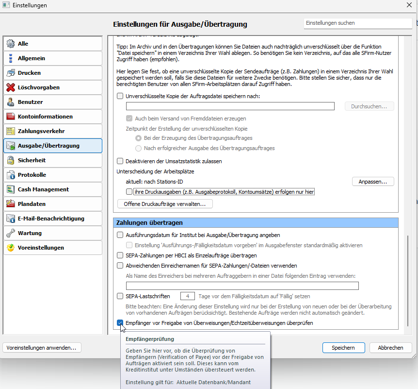Viewport: 418px width, 389px height.
Task: Open the Plandaten calendar icon
Action: pos(11,204)
